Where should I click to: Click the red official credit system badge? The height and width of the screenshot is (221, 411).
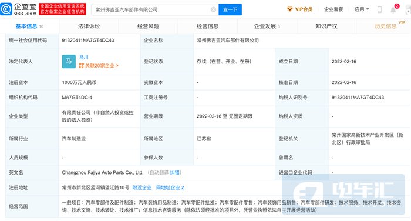[x=62, y=9]
